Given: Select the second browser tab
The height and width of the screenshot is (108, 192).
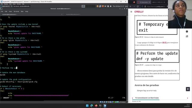Looking at the screenshot, I should [159, 2].
